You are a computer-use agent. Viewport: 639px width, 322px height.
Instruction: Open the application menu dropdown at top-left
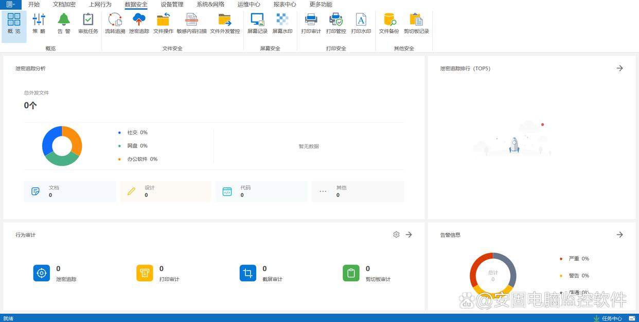(10, 4)
